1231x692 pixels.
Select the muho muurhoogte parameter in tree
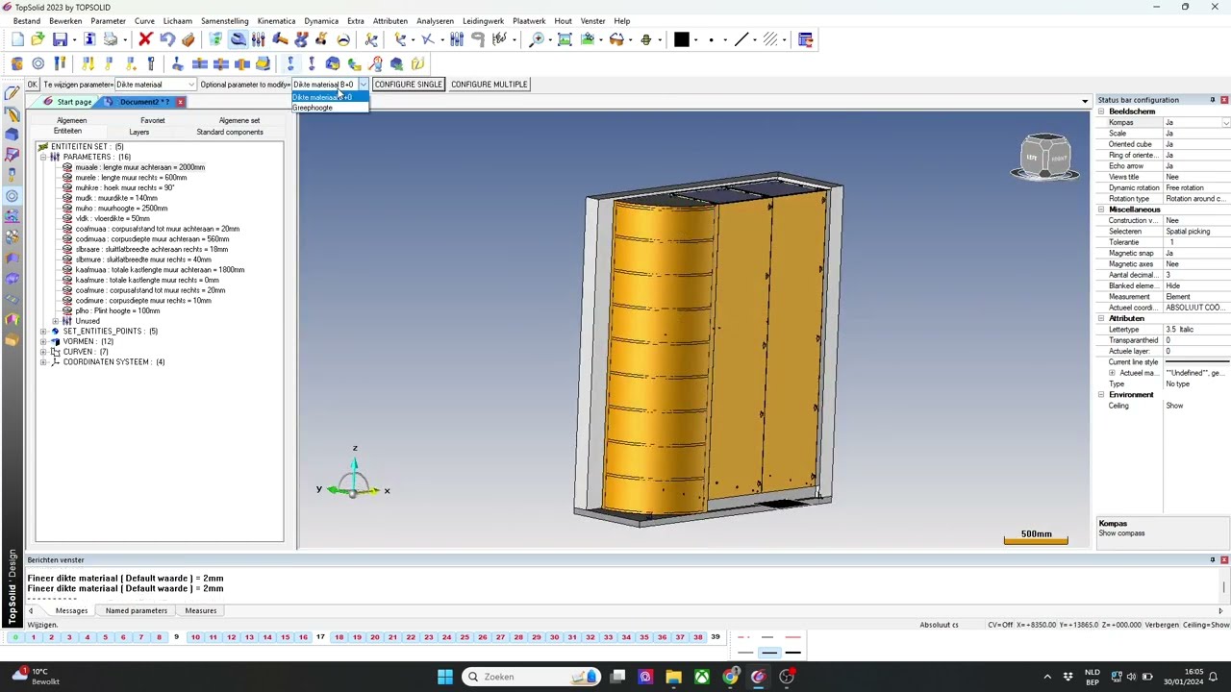(x=121, y=209)
